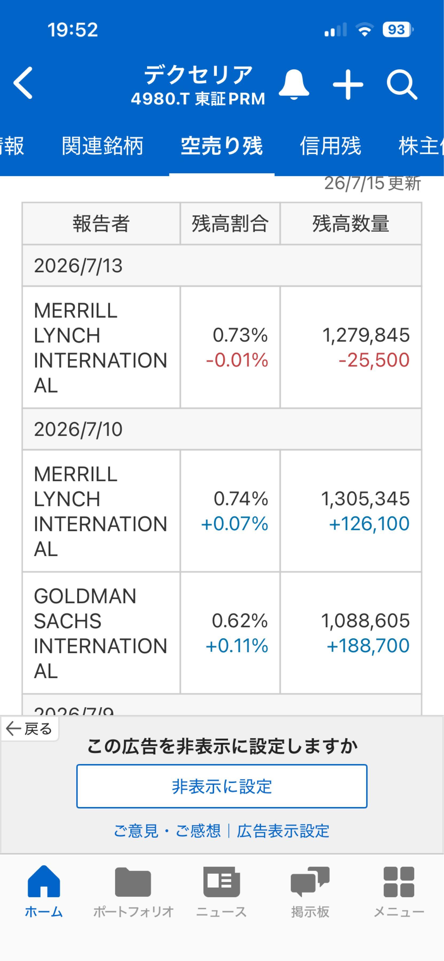Select the 空売り残 tab

coord(222,145)
